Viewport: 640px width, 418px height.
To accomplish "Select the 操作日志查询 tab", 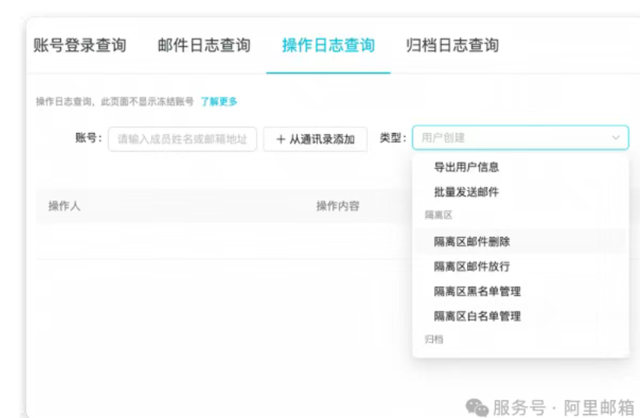I will [328, 45].
